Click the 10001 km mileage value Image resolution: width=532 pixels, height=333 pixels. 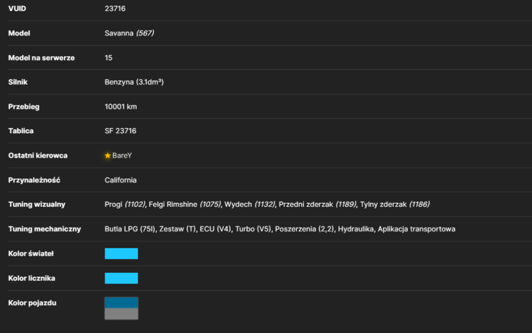click(x=121, y=106)
